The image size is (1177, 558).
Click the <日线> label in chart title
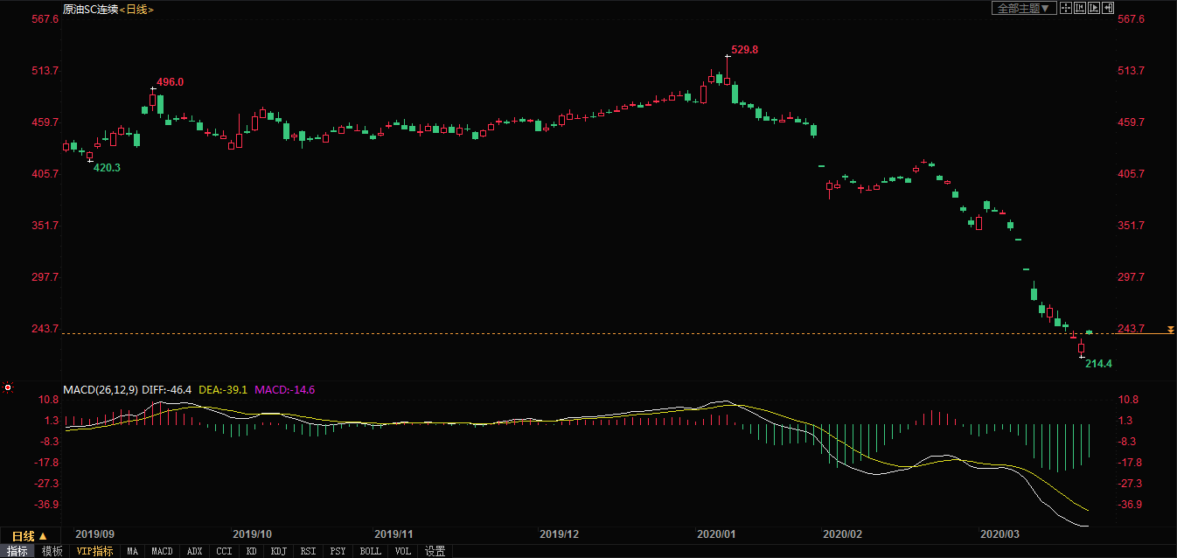pos(136,9)
